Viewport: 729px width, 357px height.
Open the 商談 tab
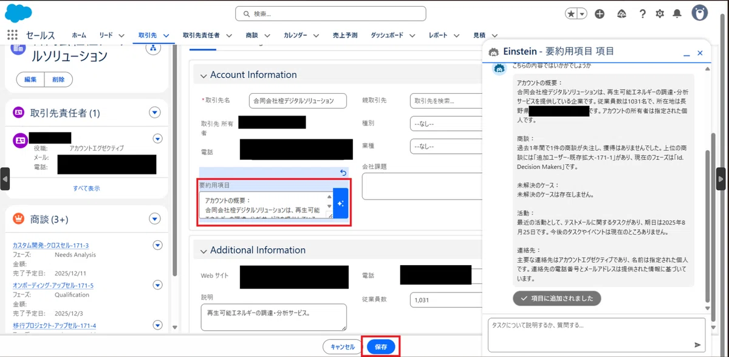pyautogui.click(x=252, y=35)
